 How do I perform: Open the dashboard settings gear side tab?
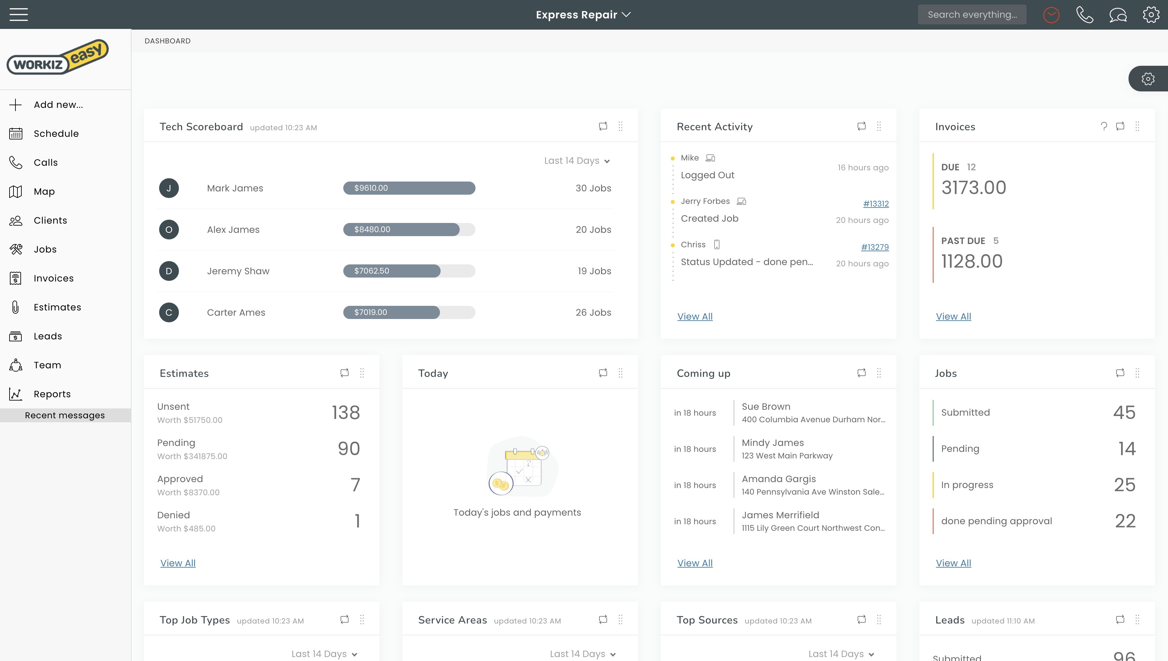(1148, 79)
